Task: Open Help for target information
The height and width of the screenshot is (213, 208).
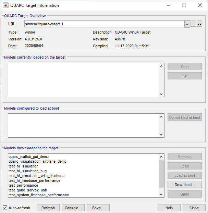Action: pyautogui.click(x=169, y=208)
